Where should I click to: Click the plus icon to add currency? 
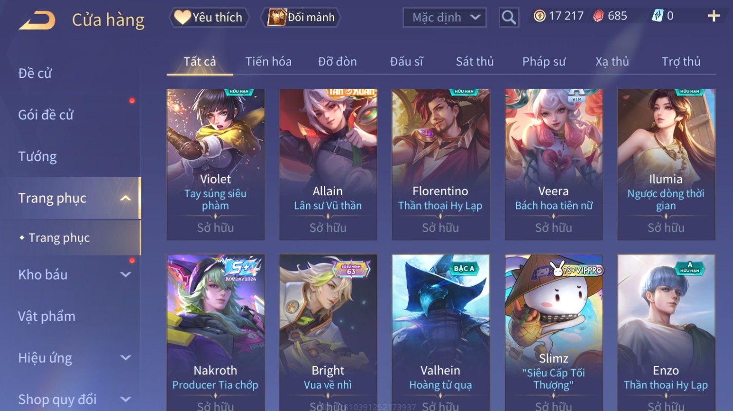click(x=714, y=16)
